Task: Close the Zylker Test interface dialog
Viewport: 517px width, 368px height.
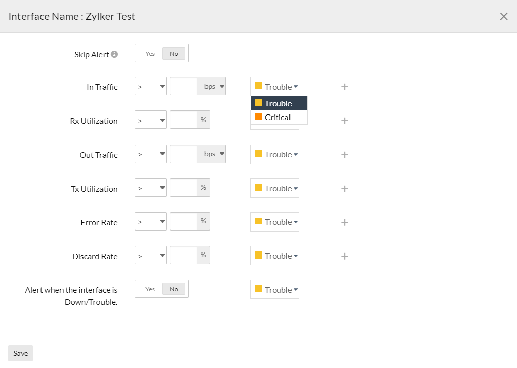Action: [503, 16]
